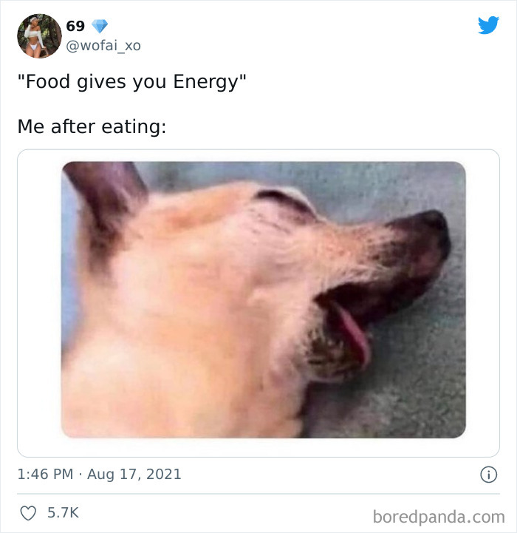Click the "Food gives you Energy" text
Screen dimensions: 517x533
[x=131, y=82]
